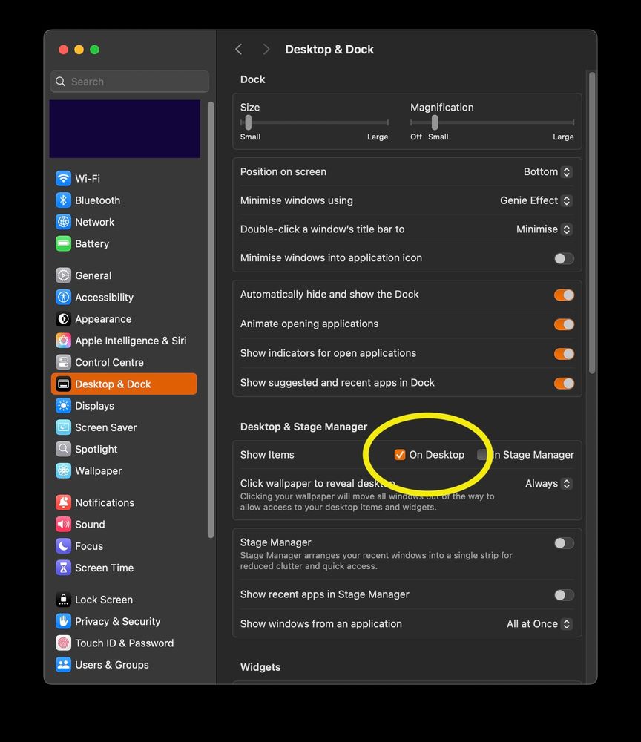Enable Minimise windows into application icon
Screen dimensions: 641x742
pos(563,258)
